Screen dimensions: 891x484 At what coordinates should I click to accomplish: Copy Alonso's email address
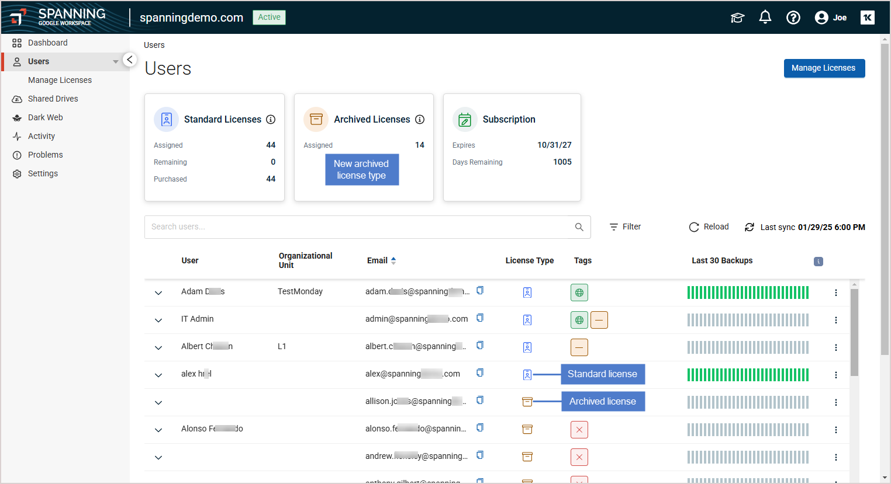coord(480,427)
